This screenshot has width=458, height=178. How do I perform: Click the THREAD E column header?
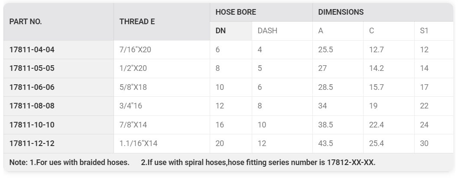[x=162, y=22]
